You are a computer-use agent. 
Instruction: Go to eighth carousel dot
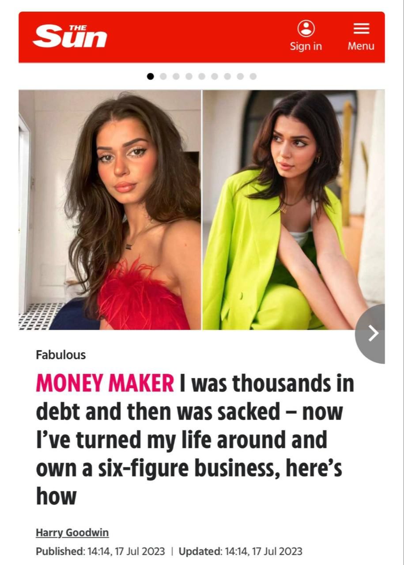pyautogui.click(x=240, y=76)
